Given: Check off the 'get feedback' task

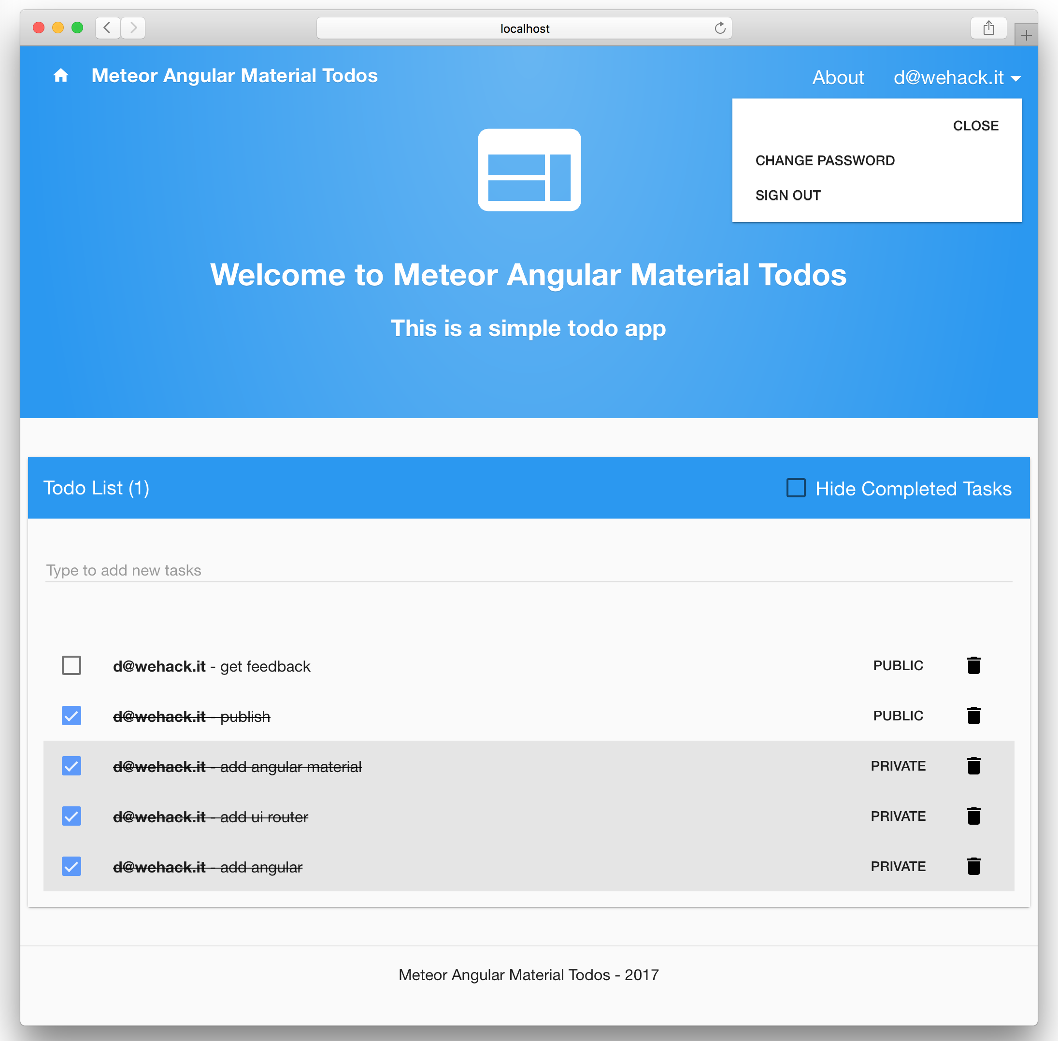Looking at the screenshot, I should point(71,665).
